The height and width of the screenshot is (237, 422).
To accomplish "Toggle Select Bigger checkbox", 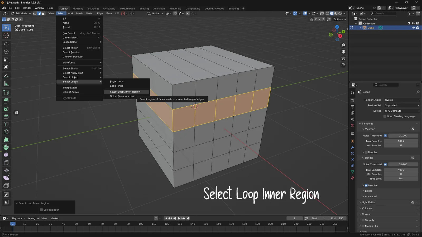I will tap(41, 210).
